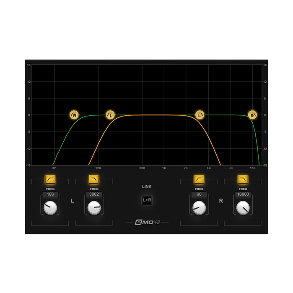
Task: Select the right-channel low-pass node near 16K
Action: click(x=252, y=115)
